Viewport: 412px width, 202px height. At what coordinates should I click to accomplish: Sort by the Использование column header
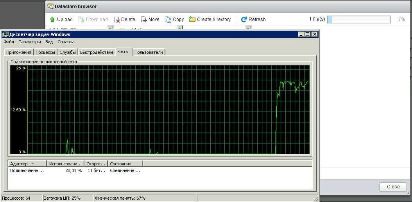pos(65,164)
